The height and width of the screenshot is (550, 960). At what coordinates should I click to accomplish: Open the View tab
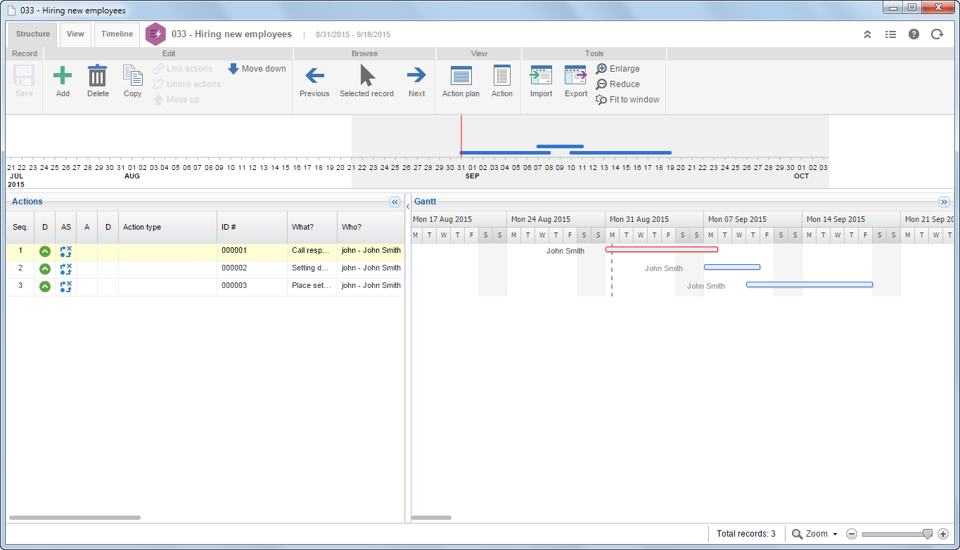[x=75, y=34]
